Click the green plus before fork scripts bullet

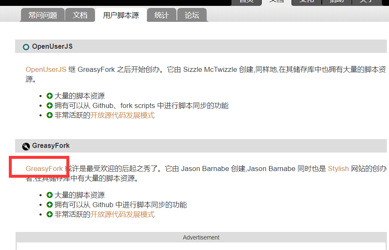[50, 105]
